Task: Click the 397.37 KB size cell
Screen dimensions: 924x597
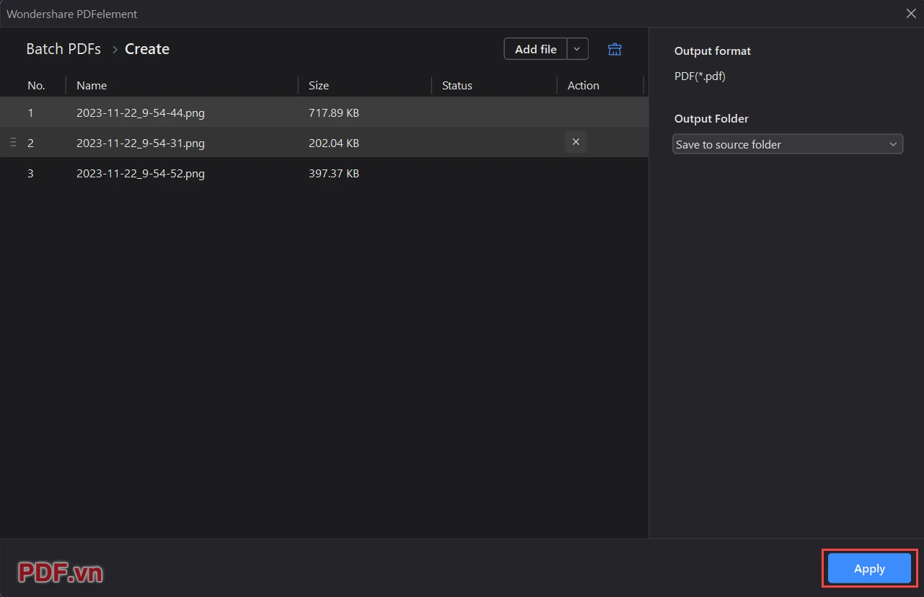Action: tap(334, 174)
